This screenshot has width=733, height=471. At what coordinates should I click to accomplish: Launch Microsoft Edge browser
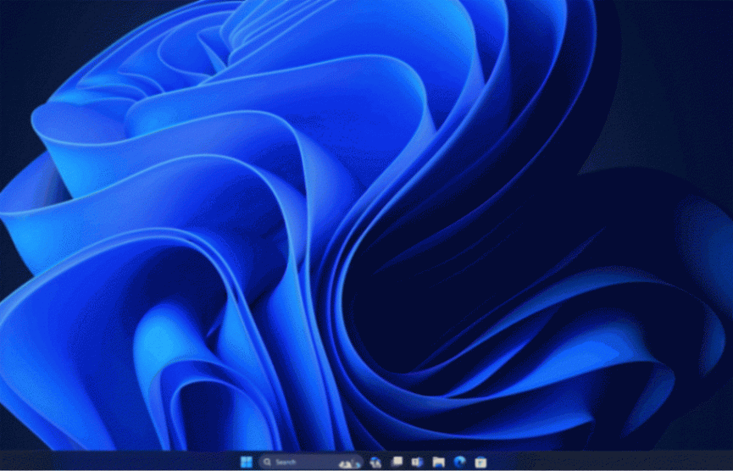459,462
